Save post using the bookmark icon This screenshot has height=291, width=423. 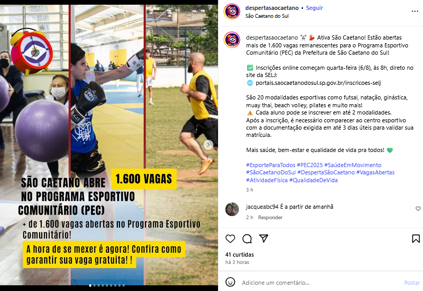[416, 239]
